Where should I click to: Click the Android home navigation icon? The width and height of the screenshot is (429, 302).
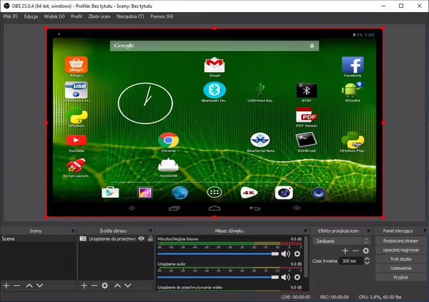(x=214, y=208)
